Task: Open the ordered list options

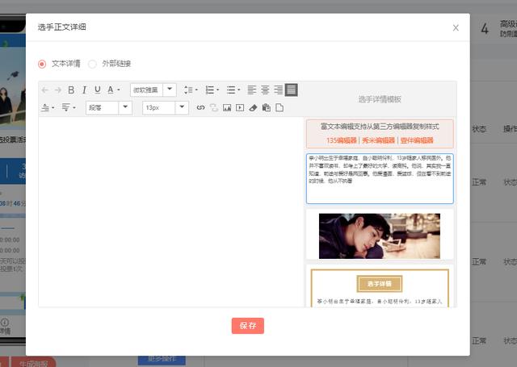Action: coord(212,90)
